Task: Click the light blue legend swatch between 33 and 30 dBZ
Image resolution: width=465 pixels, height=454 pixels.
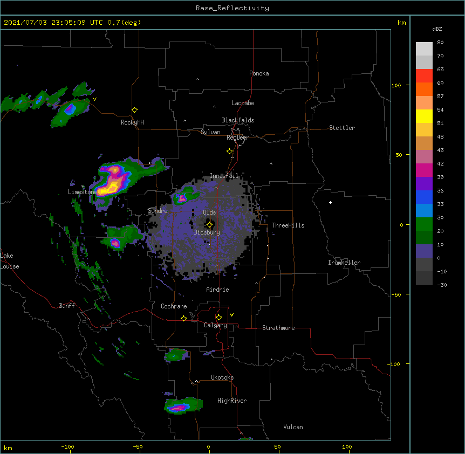Action: [x=424, y=211]
